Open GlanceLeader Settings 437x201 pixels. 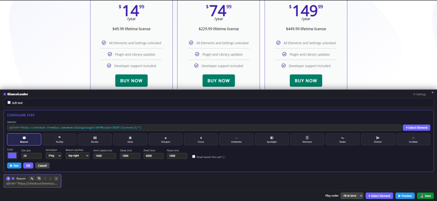pos(420,94)
